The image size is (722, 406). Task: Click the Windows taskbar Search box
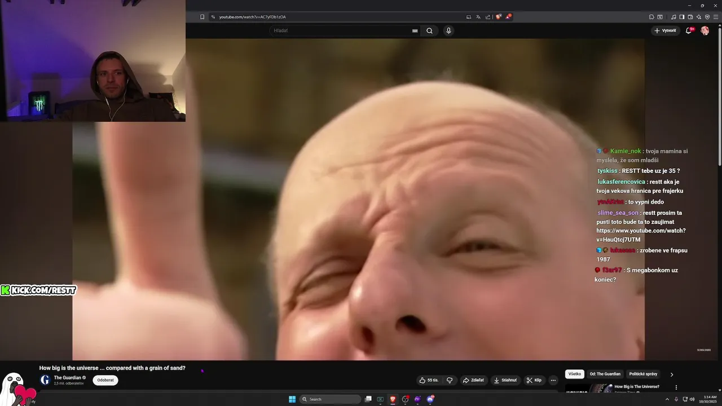tap(330, 399)
